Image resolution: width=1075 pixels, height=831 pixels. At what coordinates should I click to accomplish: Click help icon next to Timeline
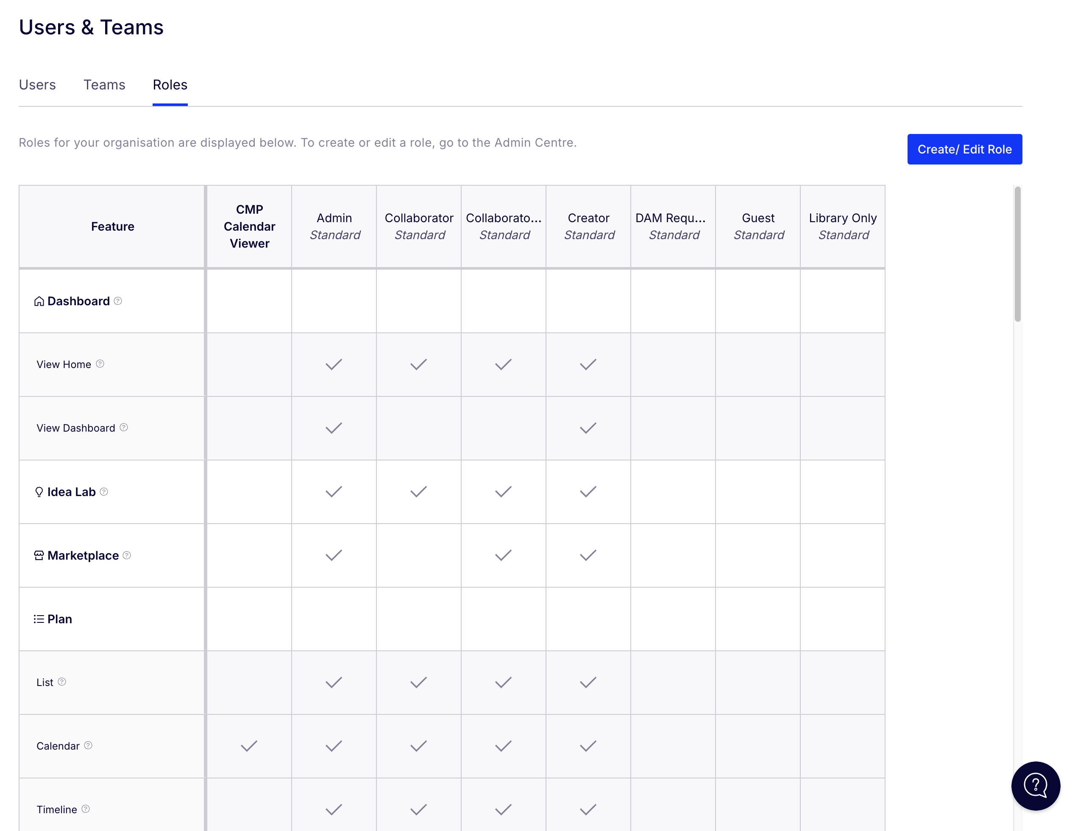[x=86, y=809]
